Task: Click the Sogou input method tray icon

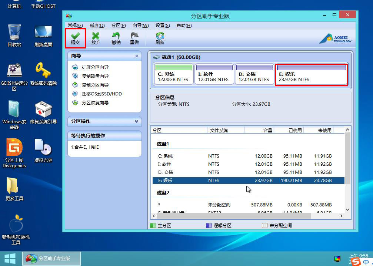Action: click(x=356, y=262)
